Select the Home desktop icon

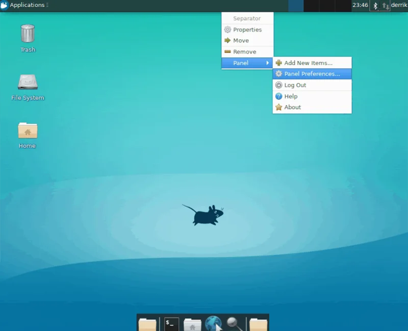pos(28,135)
